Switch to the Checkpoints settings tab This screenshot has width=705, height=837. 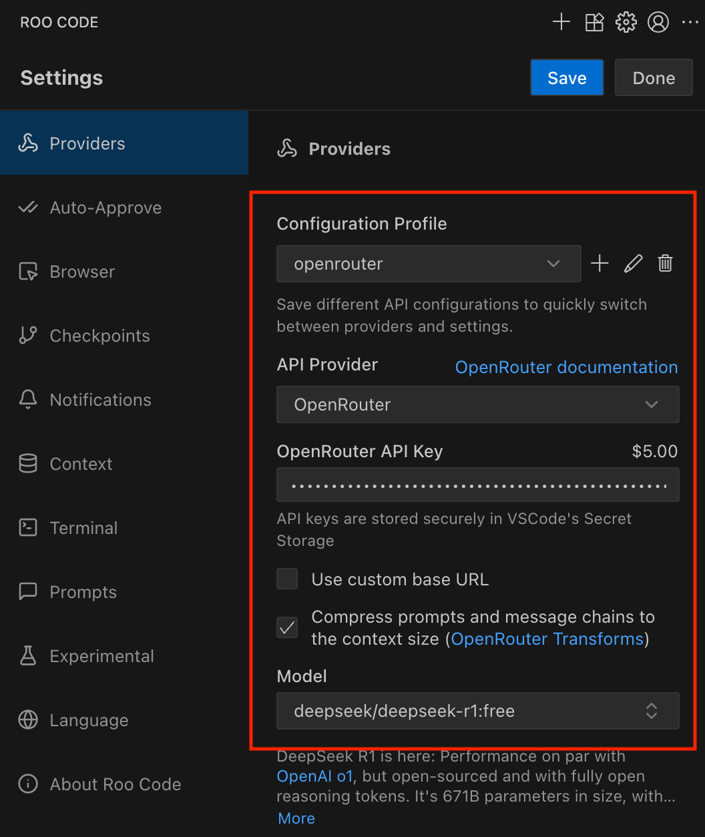click(124, 336)
